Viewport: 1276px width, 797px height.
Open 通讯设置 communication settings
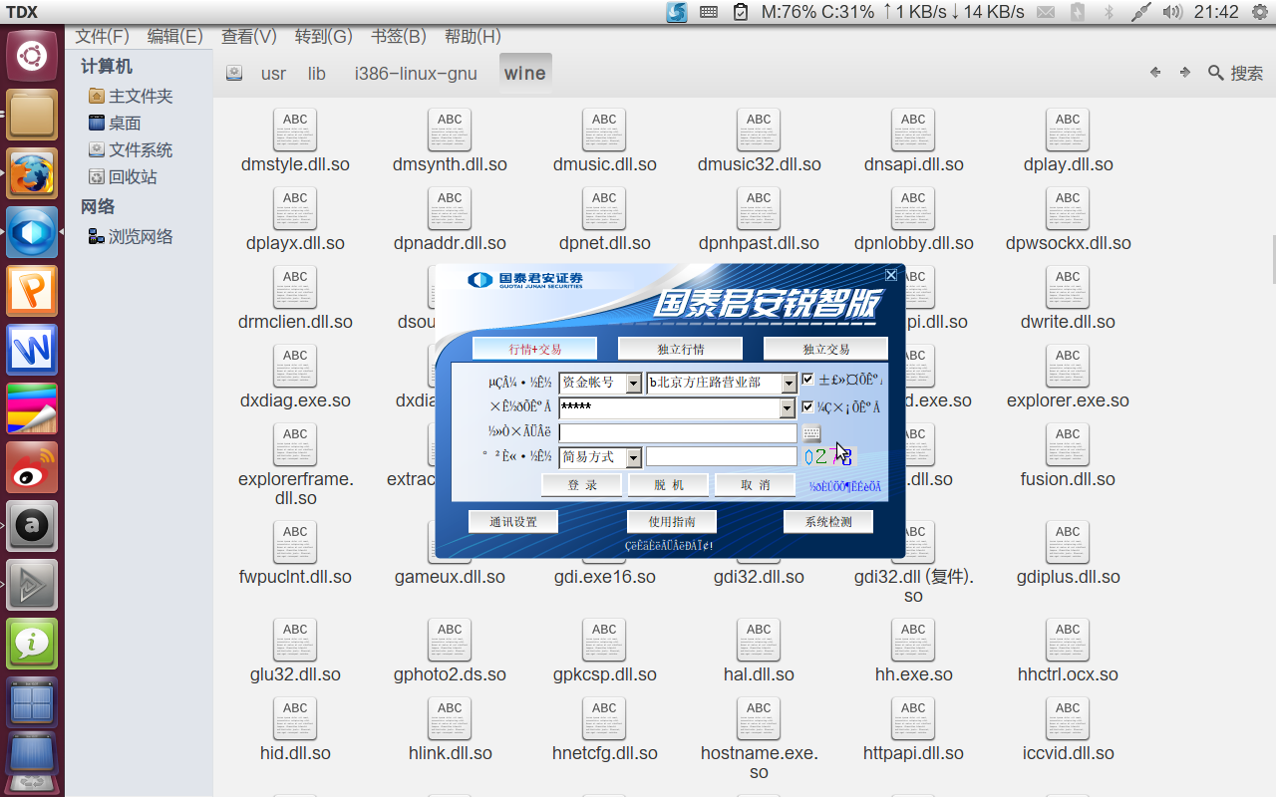coord(512,521)
